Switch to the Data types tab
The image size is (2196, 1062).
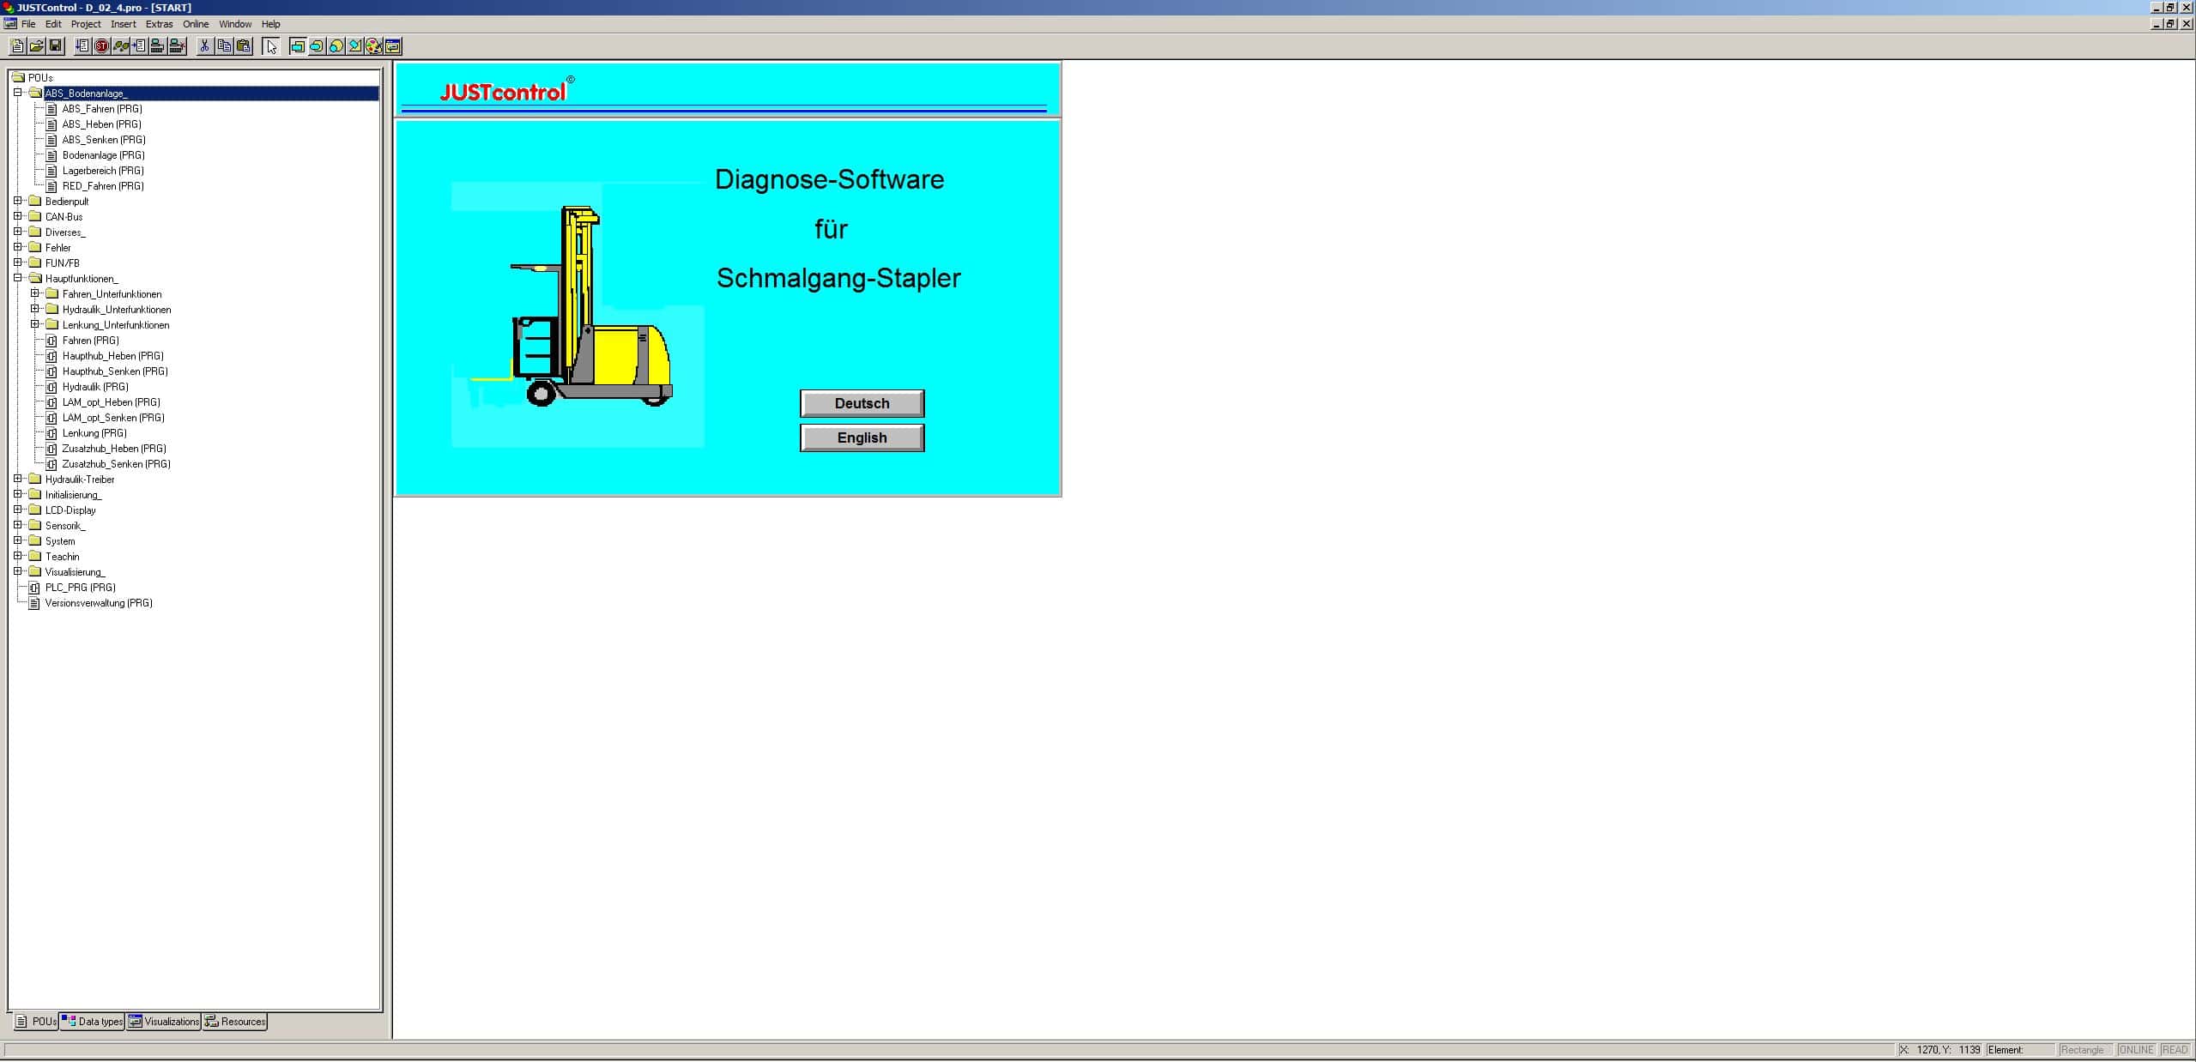pyautogui.click(x=93, y=1022)
